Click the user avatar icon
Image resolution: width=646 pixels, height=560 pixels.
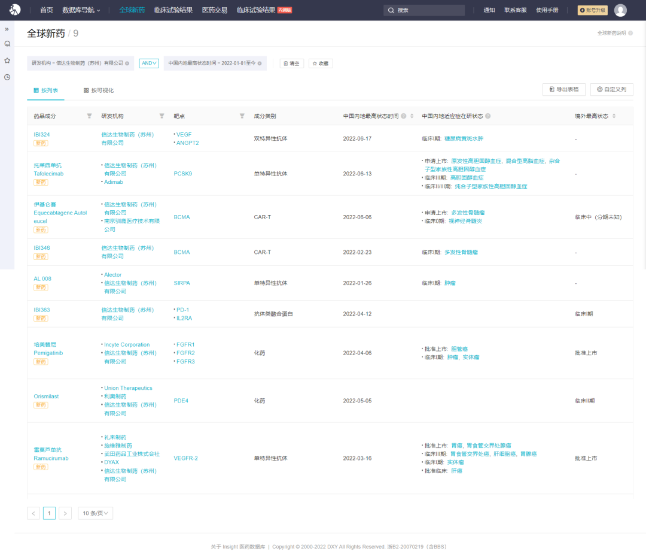(620, 10)
